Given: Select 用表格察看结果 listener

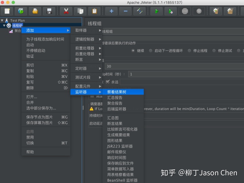Looking at the screenshot, I should click(123, 175).
